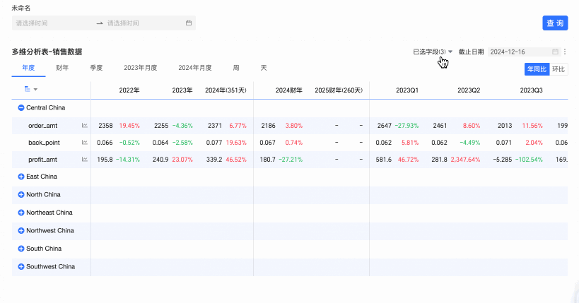
Task: Open the 季度 tab
Action: tap(96, 69)
